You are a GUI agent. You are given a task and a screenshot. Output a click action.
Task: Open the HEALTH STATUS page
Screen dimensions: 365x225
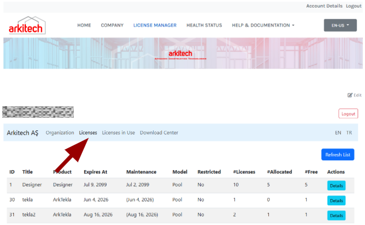pos(204,25)
